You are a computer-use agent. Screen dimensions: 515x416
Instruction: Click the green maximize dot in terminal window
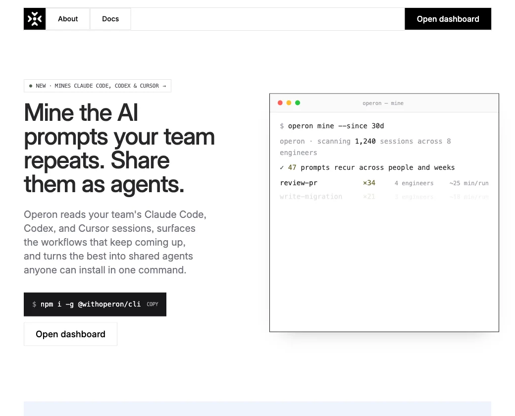point(298,103)
